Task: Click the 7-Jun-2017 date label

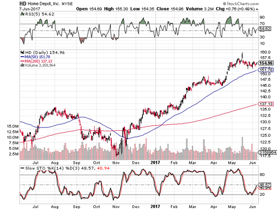Action: tap(30, 9)
